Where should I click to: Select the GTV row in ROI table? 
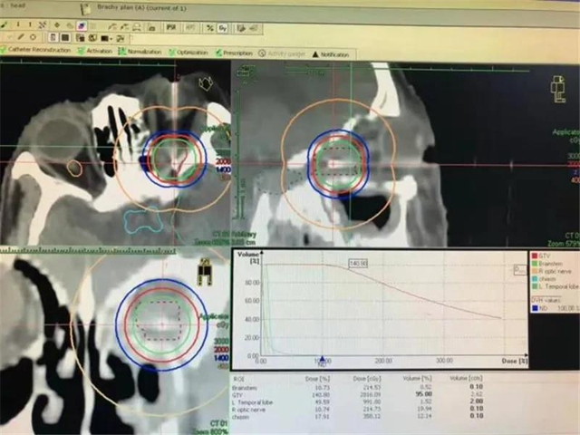tap(357, 395)
